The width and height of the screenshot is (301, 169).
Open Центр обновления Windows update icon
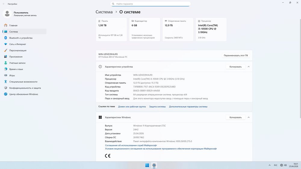[5, 94]
